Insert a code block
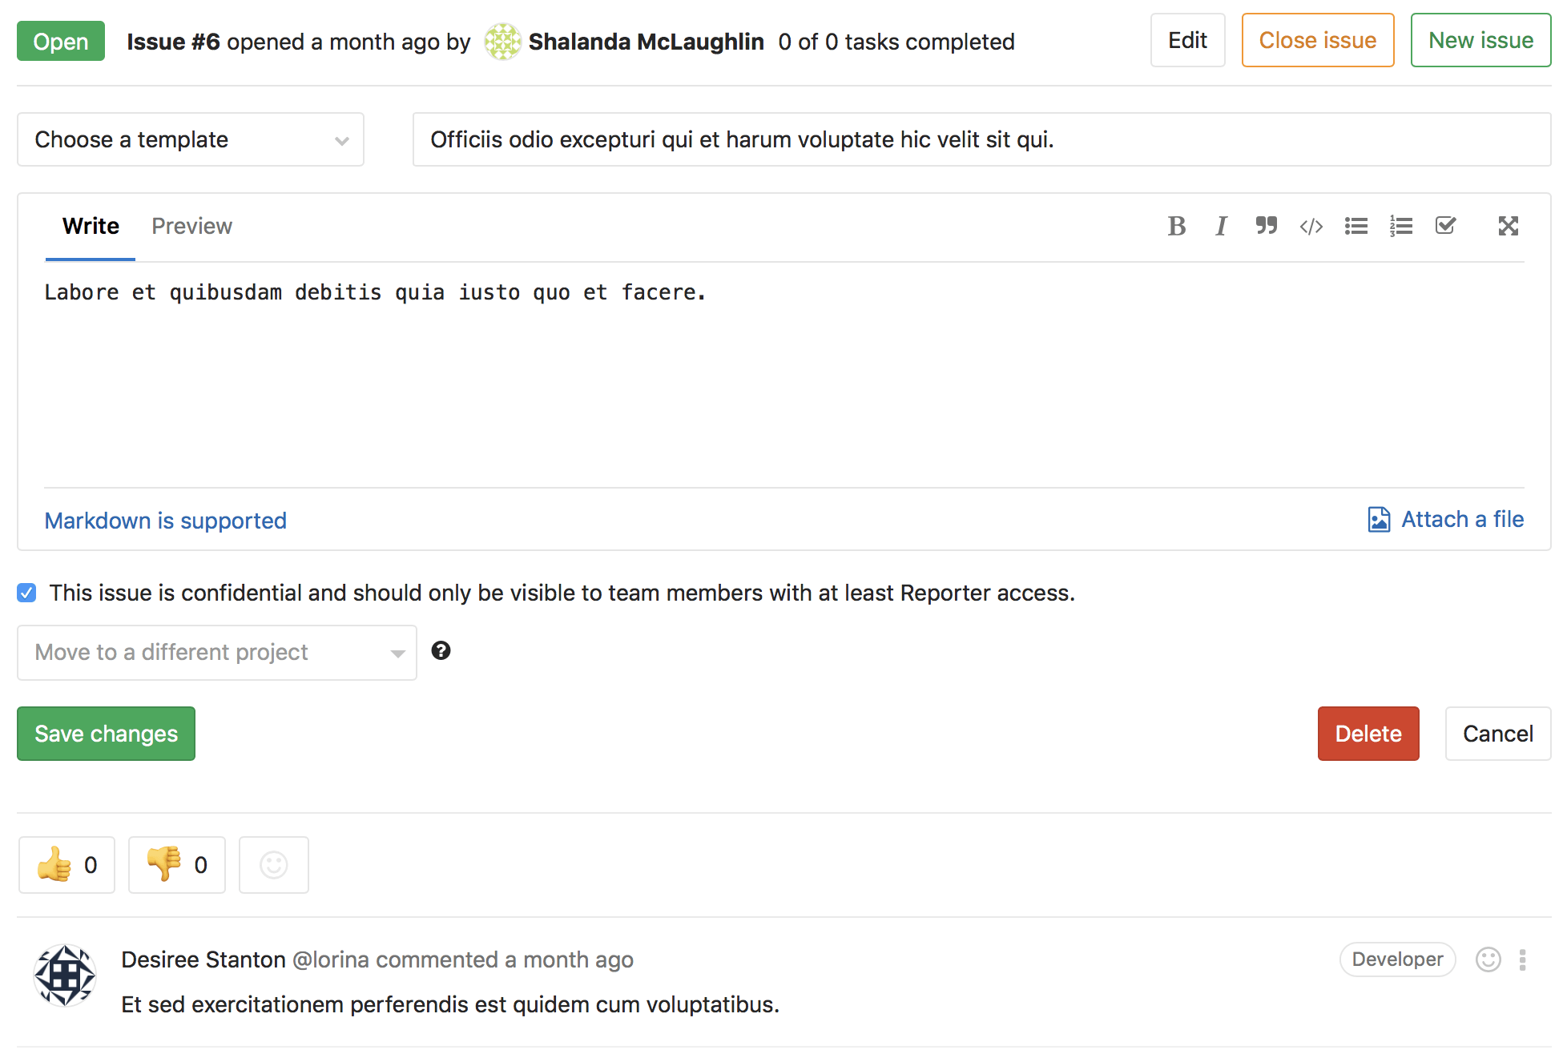The image size is (1567, 1062). pyautogui.click(x=1311, y=226)
